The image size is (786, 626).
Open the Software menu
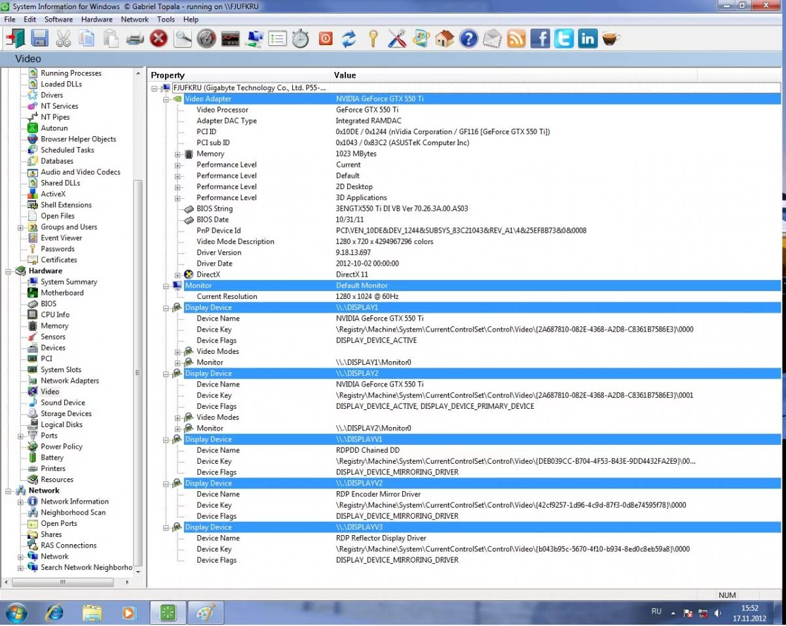click(58, 20)
